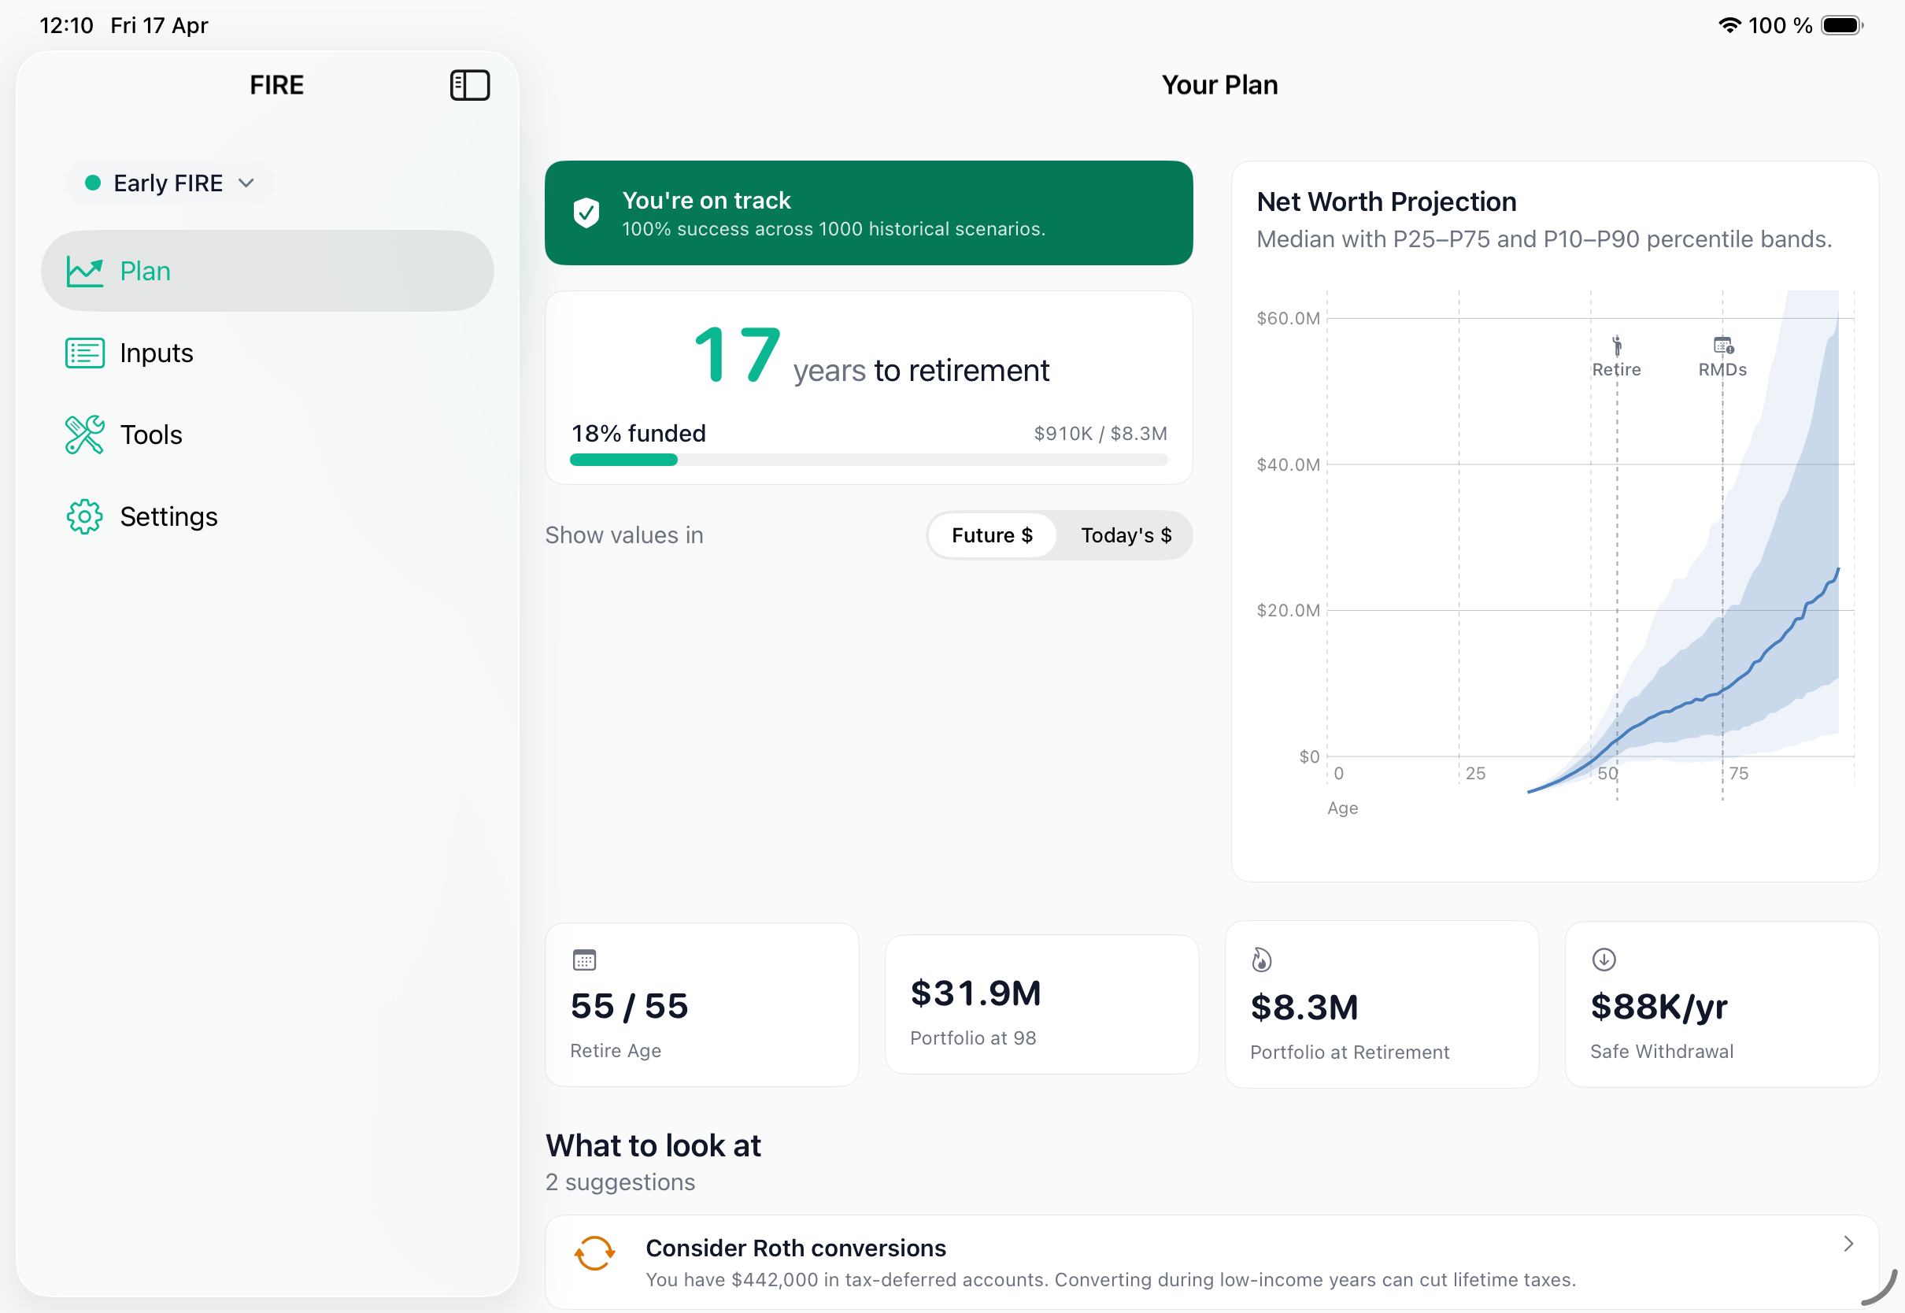Go to Inputs section
This screenshot has width=1905, height=1313.
point(268,353)
